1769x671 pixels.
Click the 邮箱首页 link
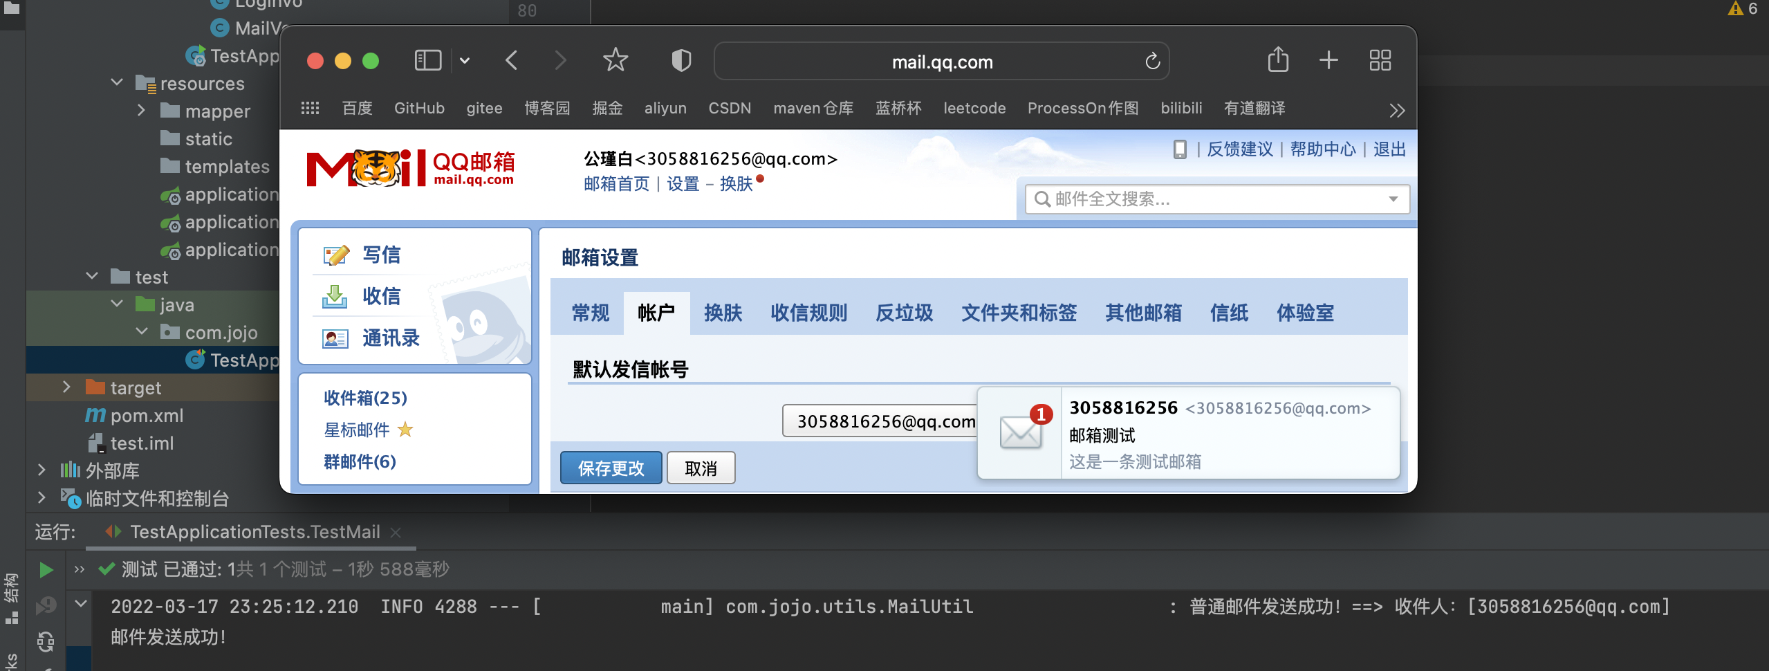click(x=616, y=184)
